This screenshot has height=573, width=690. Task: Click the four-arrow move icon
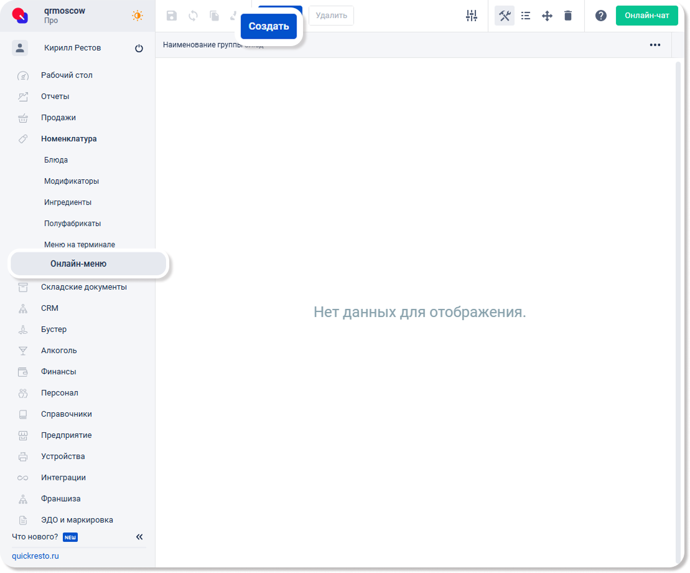(x=547, y=16)
